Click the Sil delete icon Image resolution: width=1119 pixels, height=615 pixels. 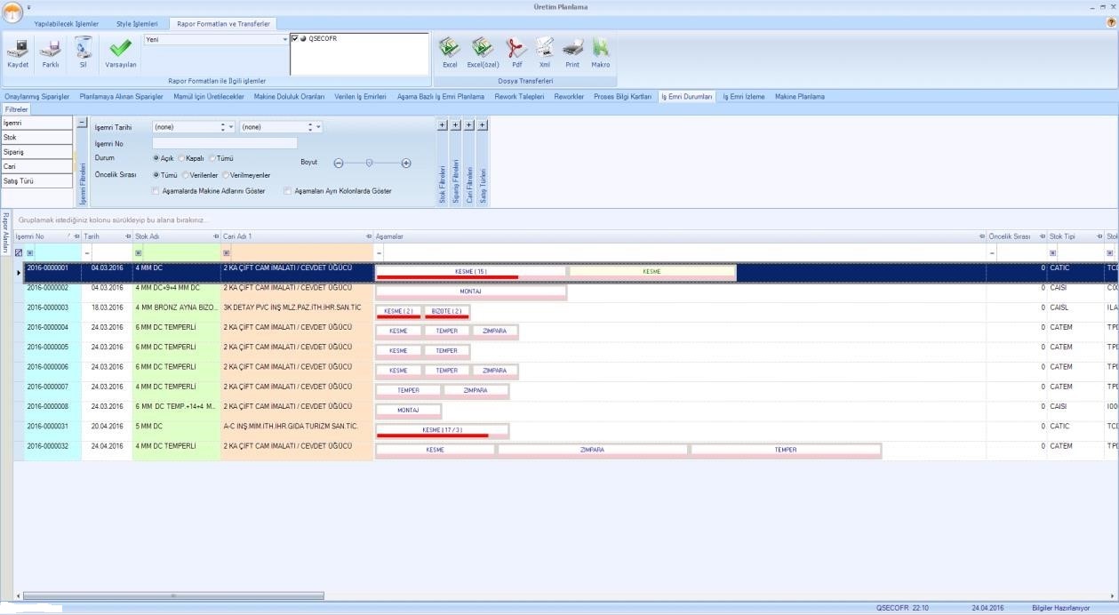[x=83, y=49]
